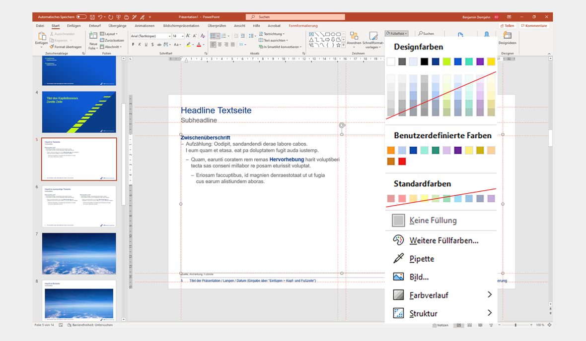Toggle italic text formatting

[x=140, y=45]
